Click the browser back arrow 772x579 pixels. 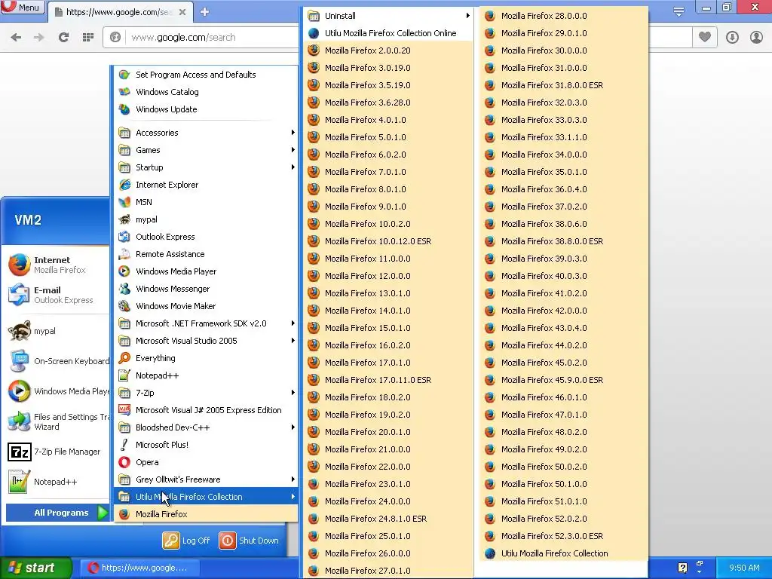(x=16, y=38)
